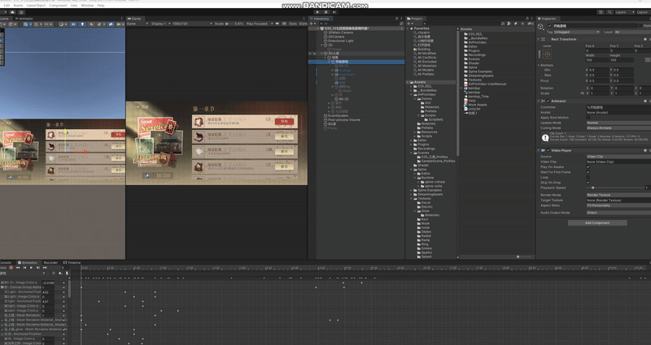Collapse the Rect Transform component foldout
The height and width of the screenshot is (345, 651).
tap(539, 39)
